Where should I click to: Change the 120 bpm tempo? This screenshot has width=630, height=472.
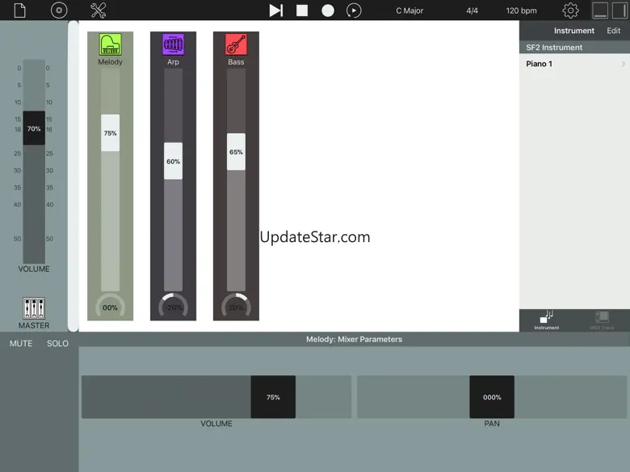pyautogui.click(x=521, y=10)
